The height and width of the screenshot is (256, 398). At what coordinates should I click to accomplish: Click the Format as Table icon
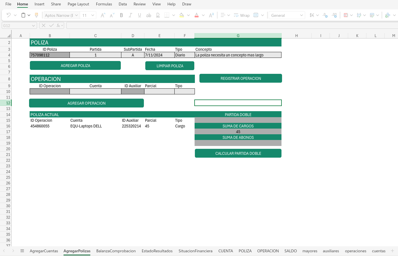372,15
